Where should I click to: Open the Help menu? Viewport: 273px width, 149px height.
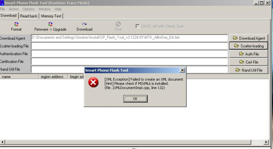[x=58, y=9]
